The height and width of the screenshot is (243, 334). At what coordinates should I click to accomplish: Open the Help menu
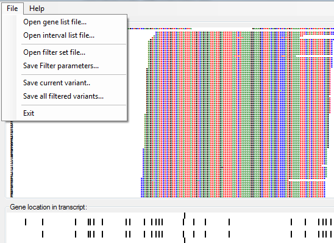pyautogui.click(x=37, y=9)
